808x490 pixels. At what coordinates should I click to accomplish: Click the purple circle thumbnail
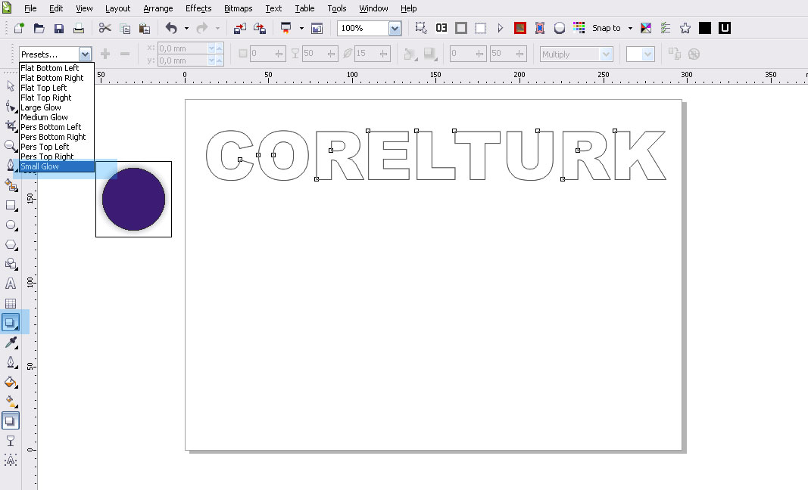coord(133,198)
